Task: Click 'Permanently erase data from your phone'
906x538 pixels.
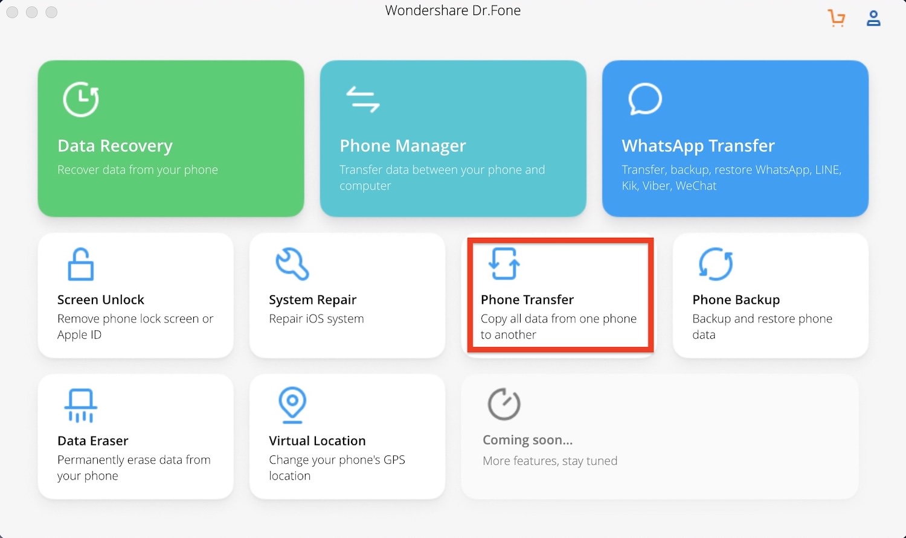Action: pos(134,467)
